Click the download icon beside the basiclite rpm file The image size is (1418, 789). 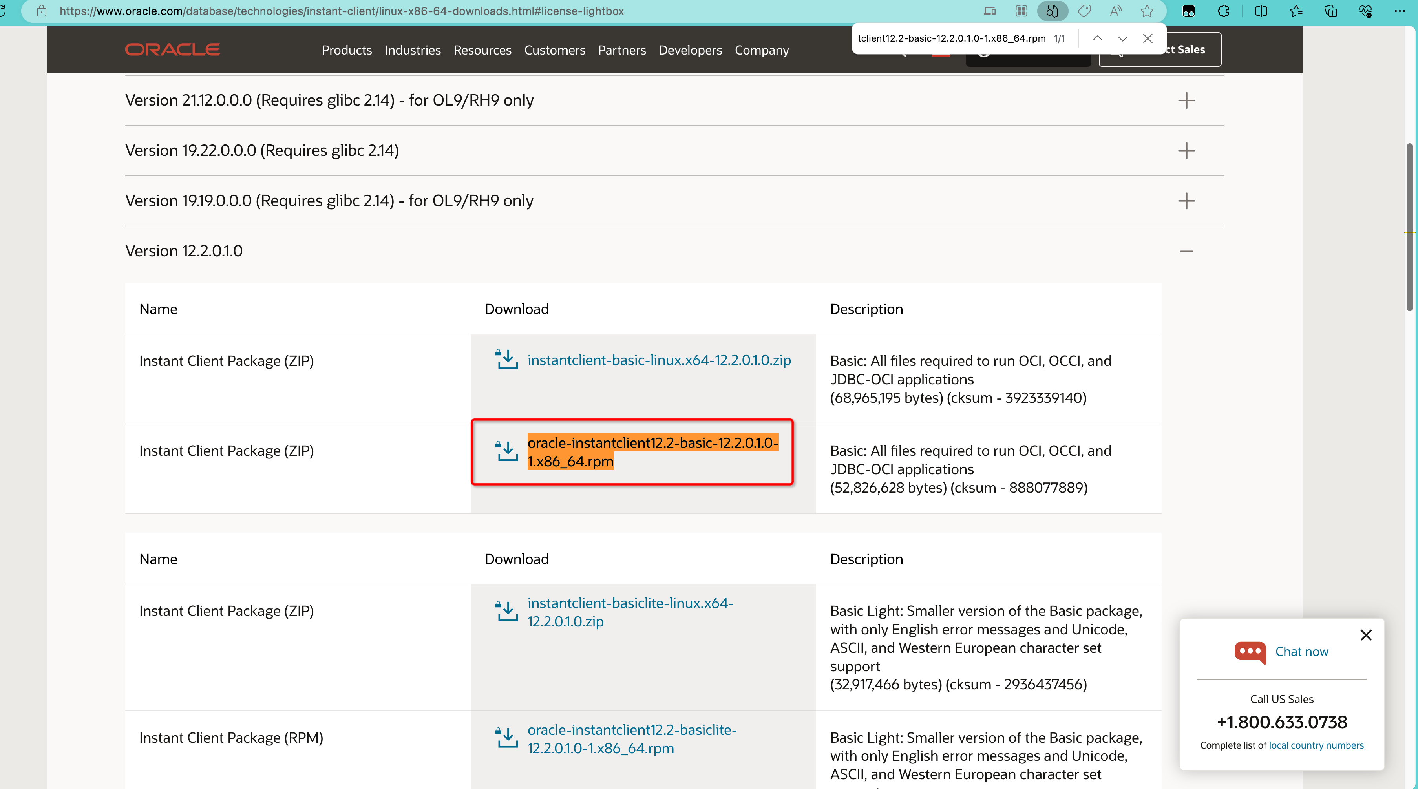(x=506, y=738)
